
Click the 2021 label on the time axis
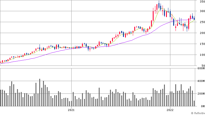[x=71, y=110]
